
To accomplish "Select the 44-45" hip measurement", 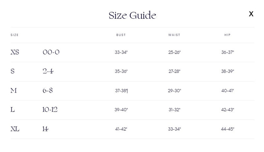I will pos(227,129).
